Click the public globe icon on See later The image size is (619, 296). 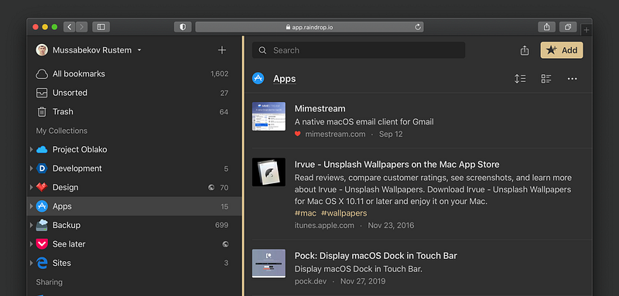coord(225,244)
